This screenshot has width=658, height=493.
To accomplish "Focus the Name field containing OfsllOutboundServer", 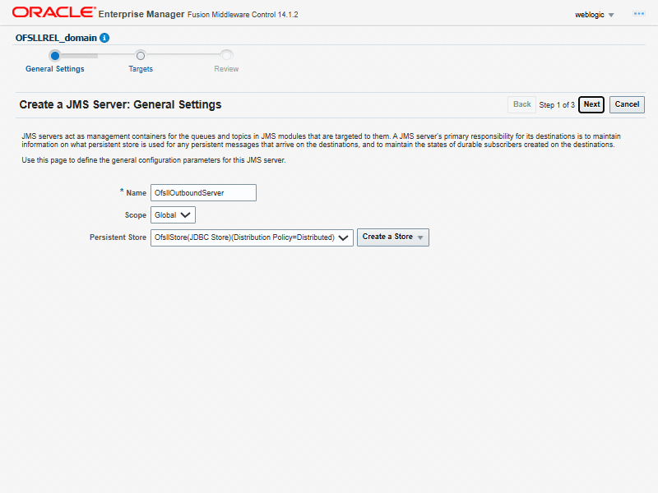I will pyautogui.click(x=203, y=193).
